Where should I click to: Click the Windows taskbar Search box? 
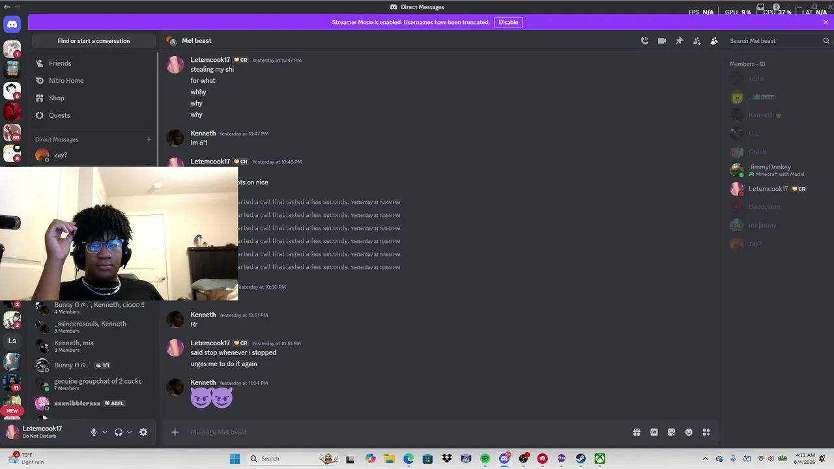293,459
